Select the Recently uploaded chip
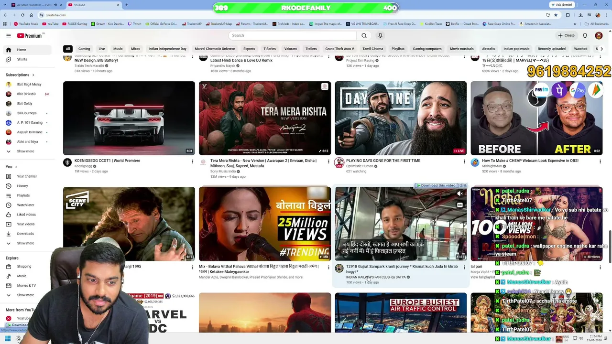The height and width of the screenshot is (344, 612). pos(552,49)
